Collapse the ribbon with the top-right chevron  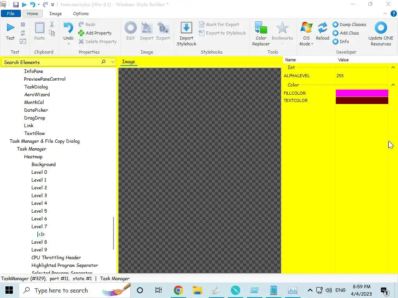click(x=385, y=14)
